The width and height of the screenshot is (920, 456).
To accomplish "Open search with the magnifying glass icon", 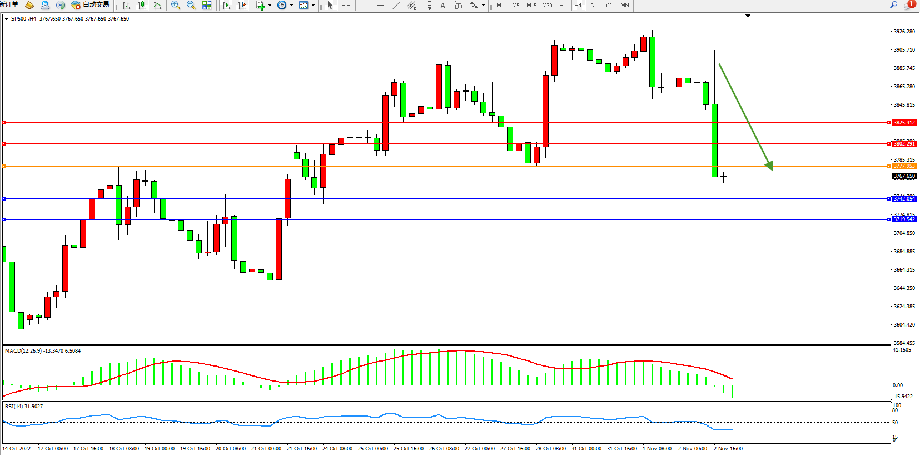I will 894,5.
